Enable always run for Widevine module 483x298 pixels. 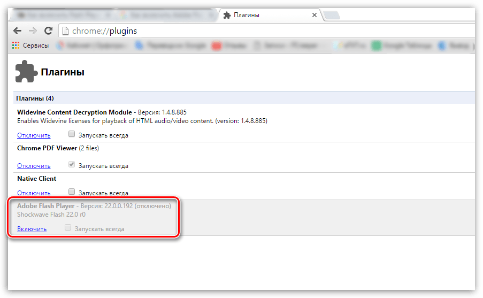coord(72,135)
